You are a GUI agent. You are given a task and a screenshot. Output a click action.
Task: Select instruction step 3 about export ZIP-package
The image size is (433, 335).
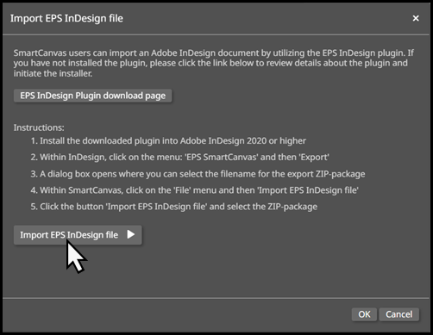click(198, 174)
